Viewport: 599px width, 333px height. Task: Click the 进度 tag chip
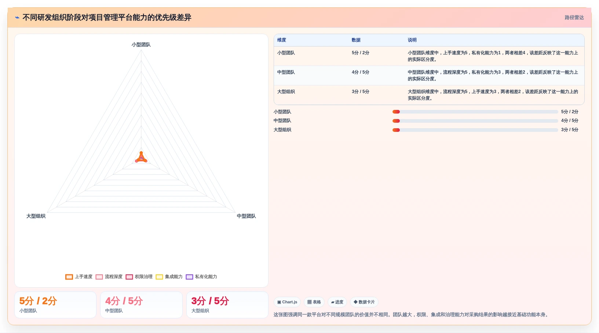coord(337,302)
